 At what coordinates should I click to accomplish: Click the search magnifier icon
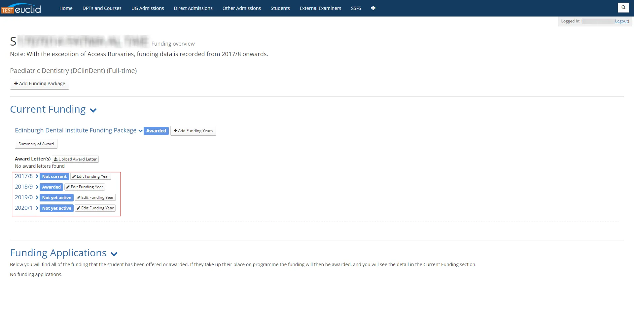click(623, 8)
